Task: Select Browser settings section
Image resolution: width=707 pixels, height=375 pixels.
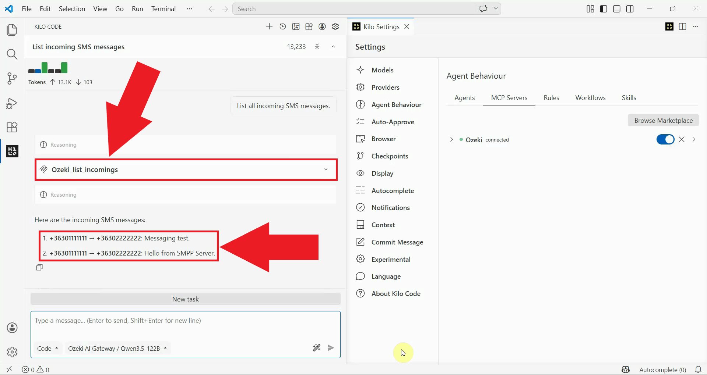Action: [x=383, y=139]
